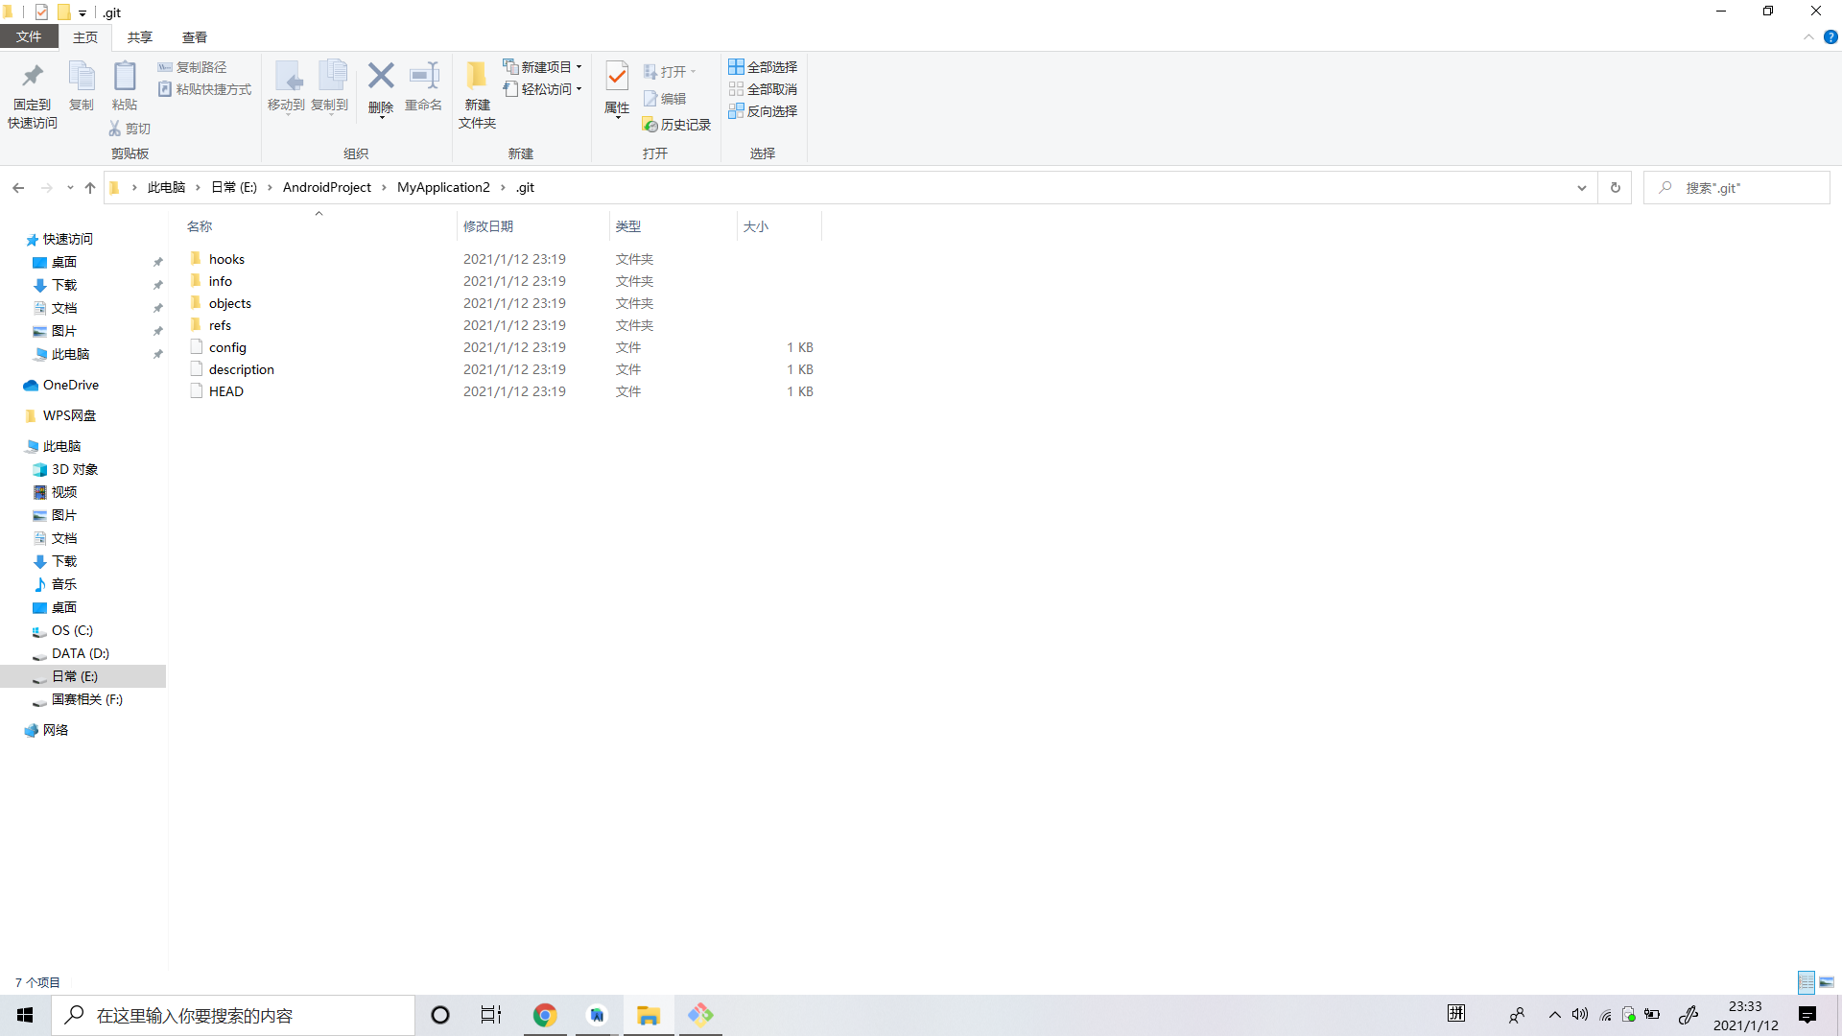
Task: Click the New Folder (新建文件夹) icon
Action: pos(477,77)
